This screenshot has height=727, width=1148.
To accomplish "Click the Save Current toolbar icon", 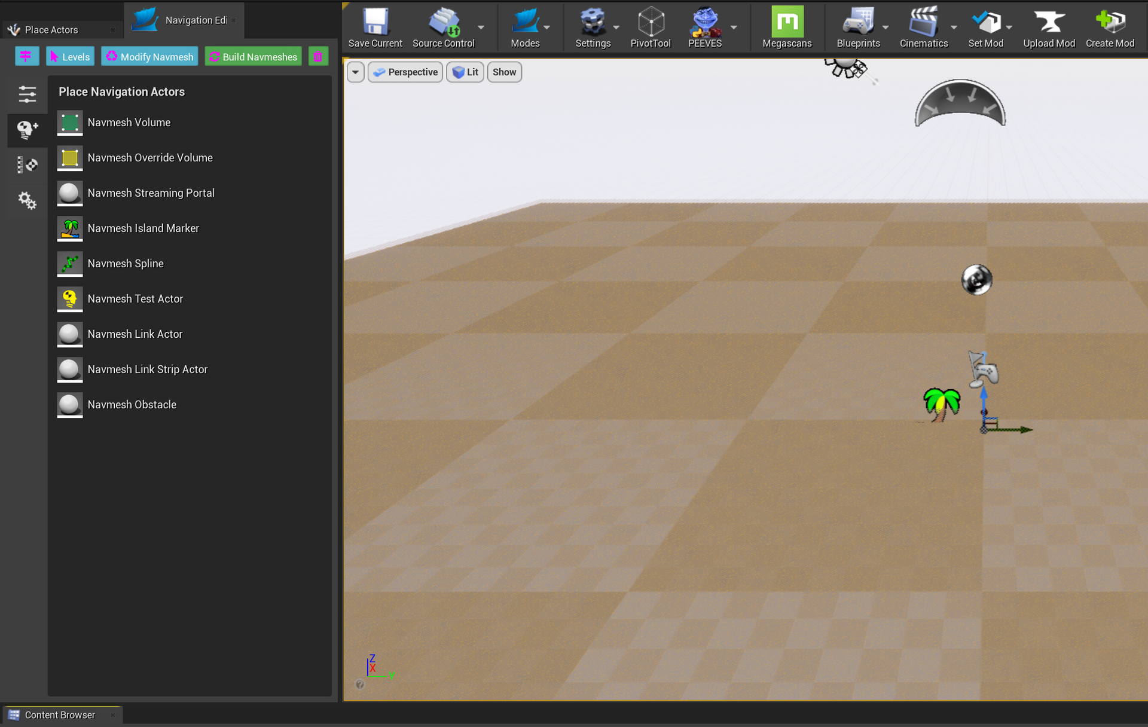I will (375, 22).
